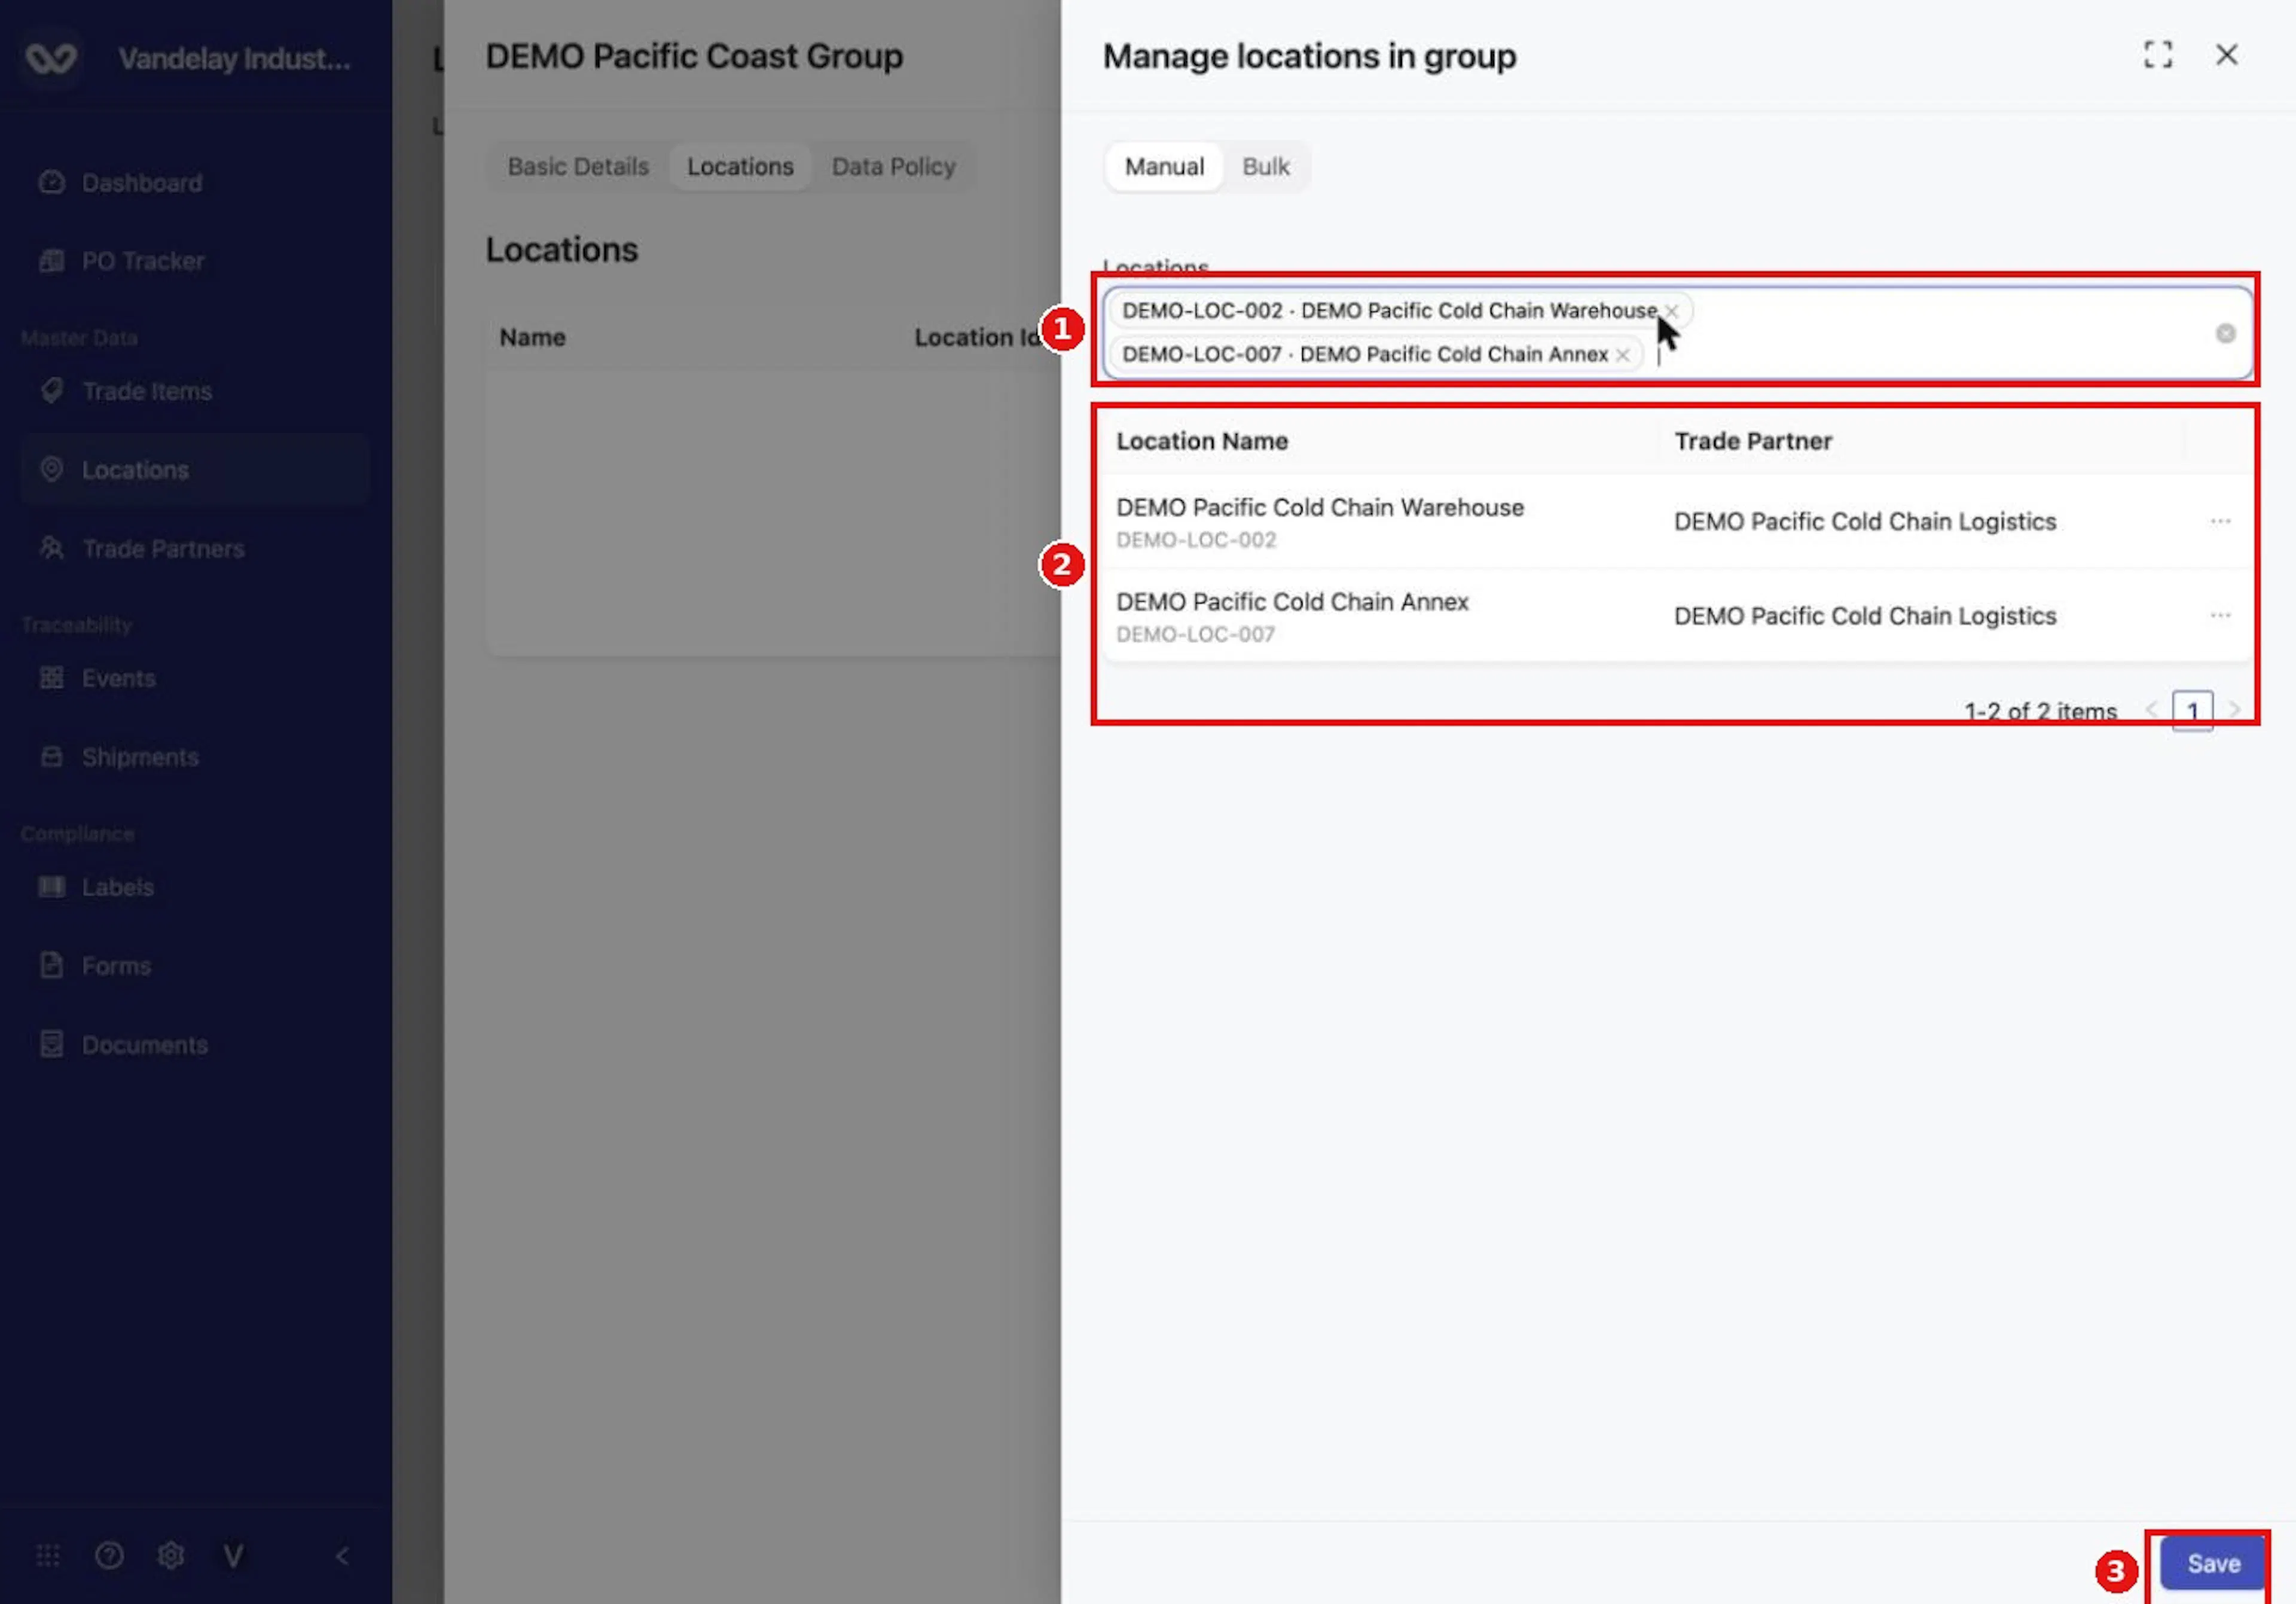The height and width of the screenshot is (1604, 2296).
Task: Open row menu for Cold Chain Warehouse
Action: [2220, 522]
